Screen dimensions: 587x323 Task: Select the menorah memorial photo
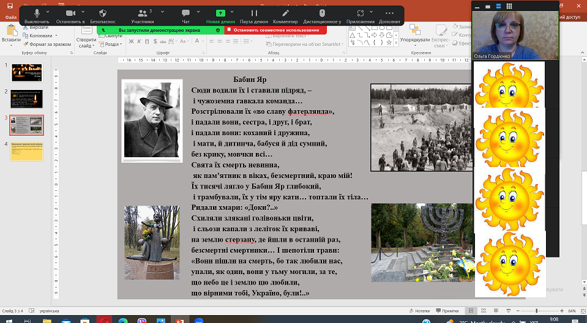422,242
